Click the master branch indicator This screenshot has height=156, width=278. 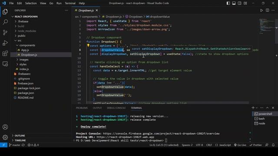14,145
